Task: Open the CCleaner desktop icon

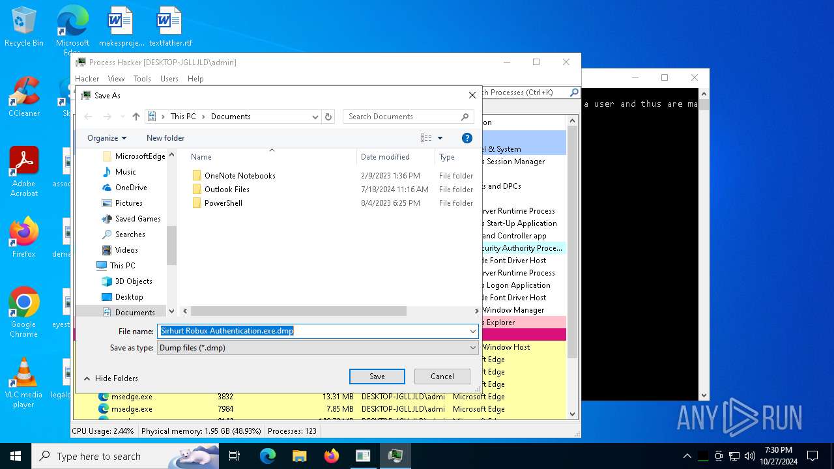Action: point(24,98)
